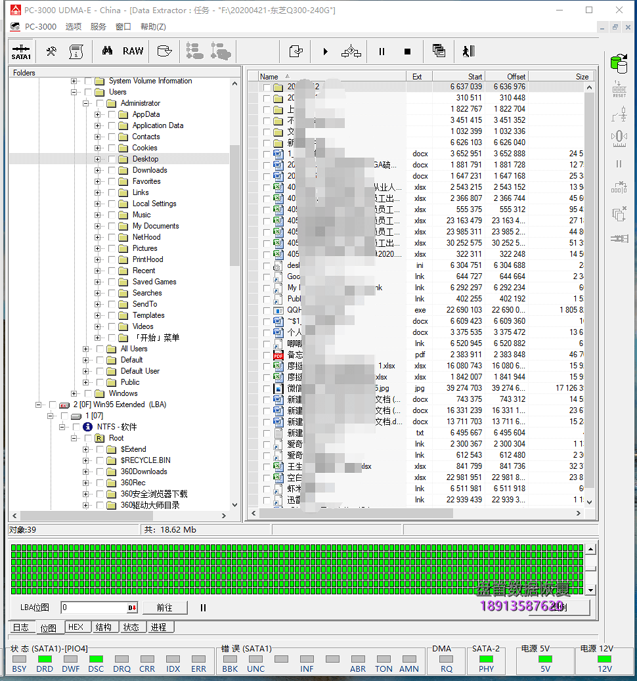Expand the AppData folder node
The image size is (637, 681).
98,115
